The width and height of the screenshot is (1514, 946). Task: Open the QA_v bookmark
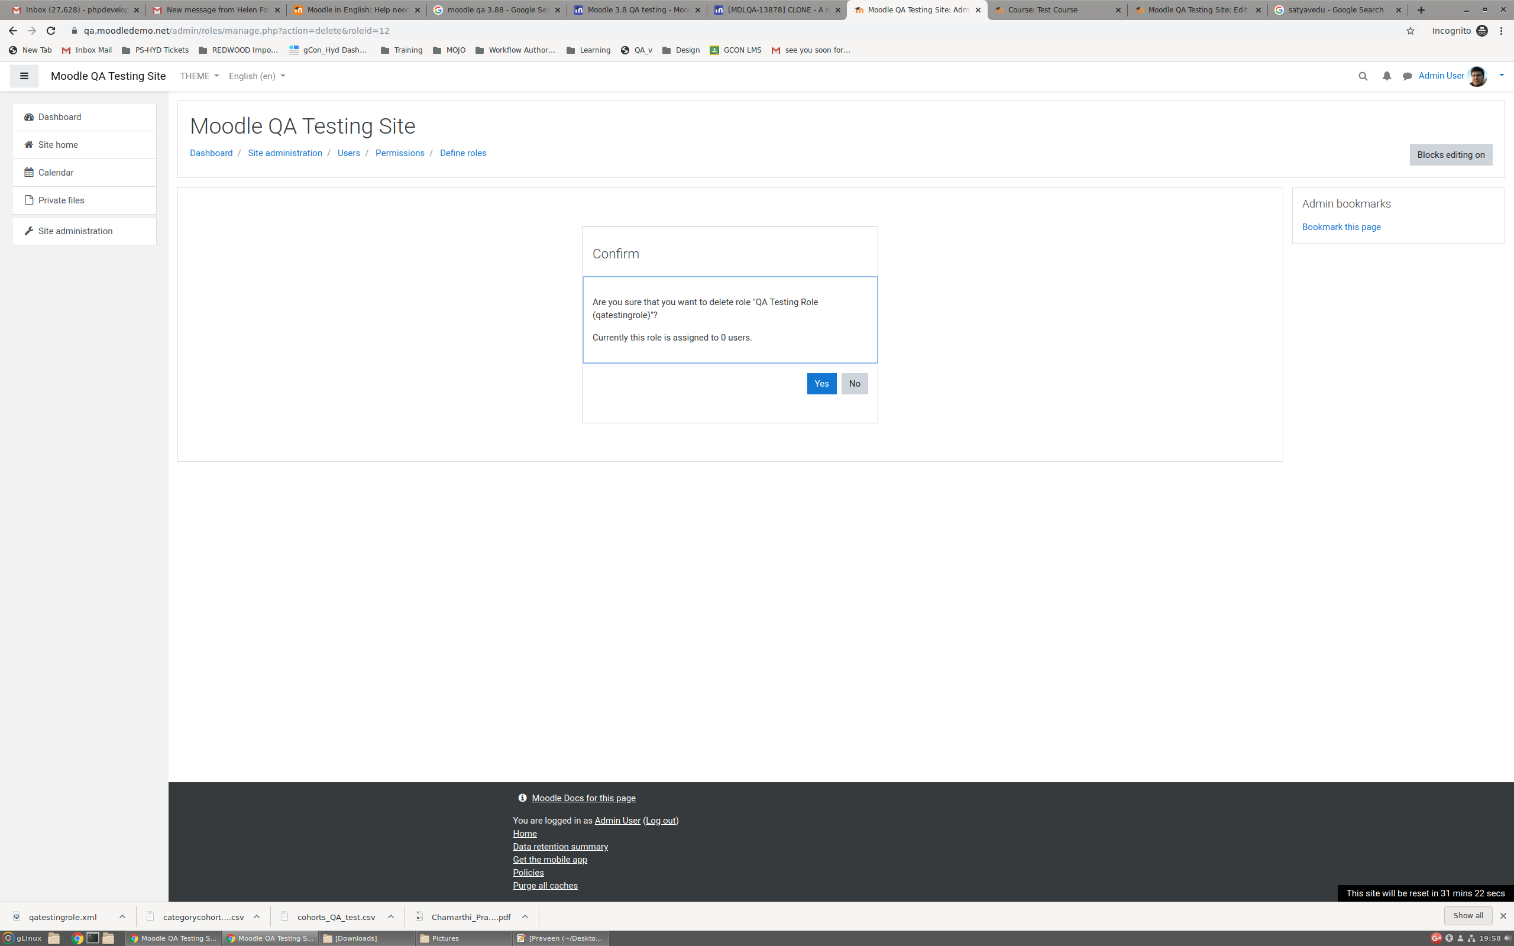coord(636,50)
